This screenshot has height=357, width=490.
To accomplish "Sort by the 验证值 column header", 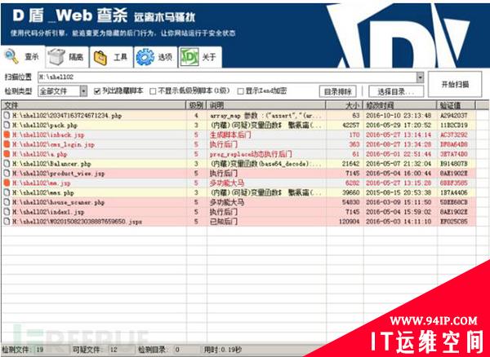I will pos(456,105).
